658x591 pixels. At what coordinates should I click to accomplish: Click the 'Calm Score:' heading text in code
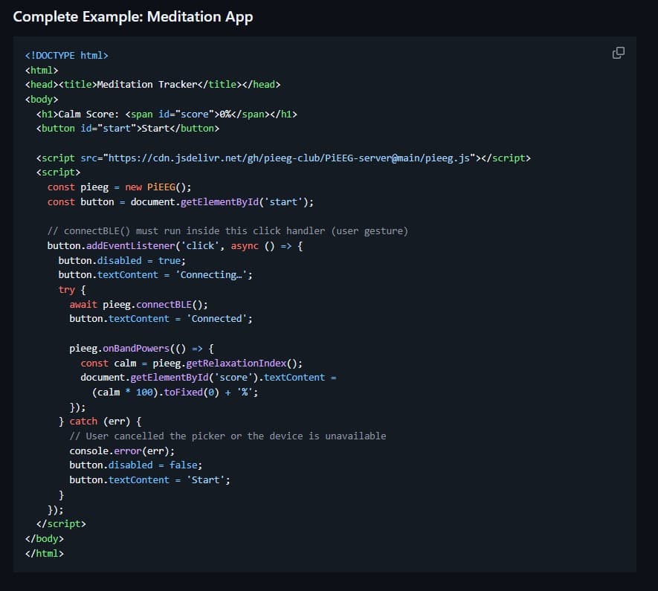pyautogui.click(x=88, y=114)
